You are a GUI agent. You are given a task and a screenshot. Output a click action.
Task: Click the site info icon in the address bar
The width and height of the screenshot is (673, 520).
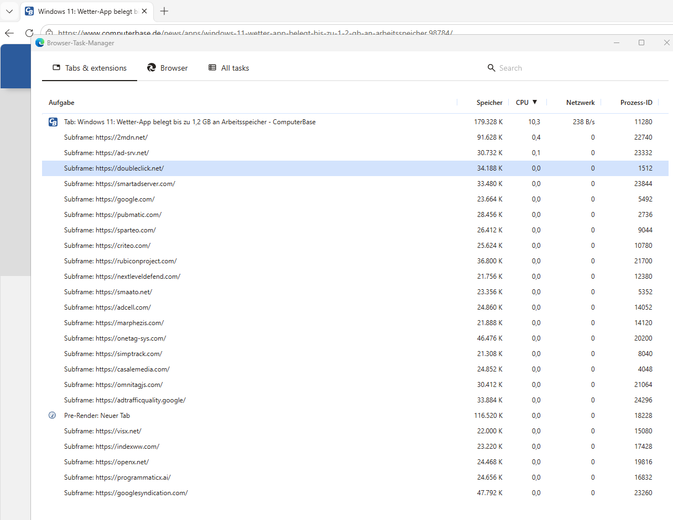pos(49,33)
